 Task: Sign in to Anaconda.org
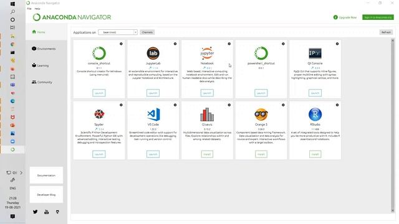coord(378,17)
